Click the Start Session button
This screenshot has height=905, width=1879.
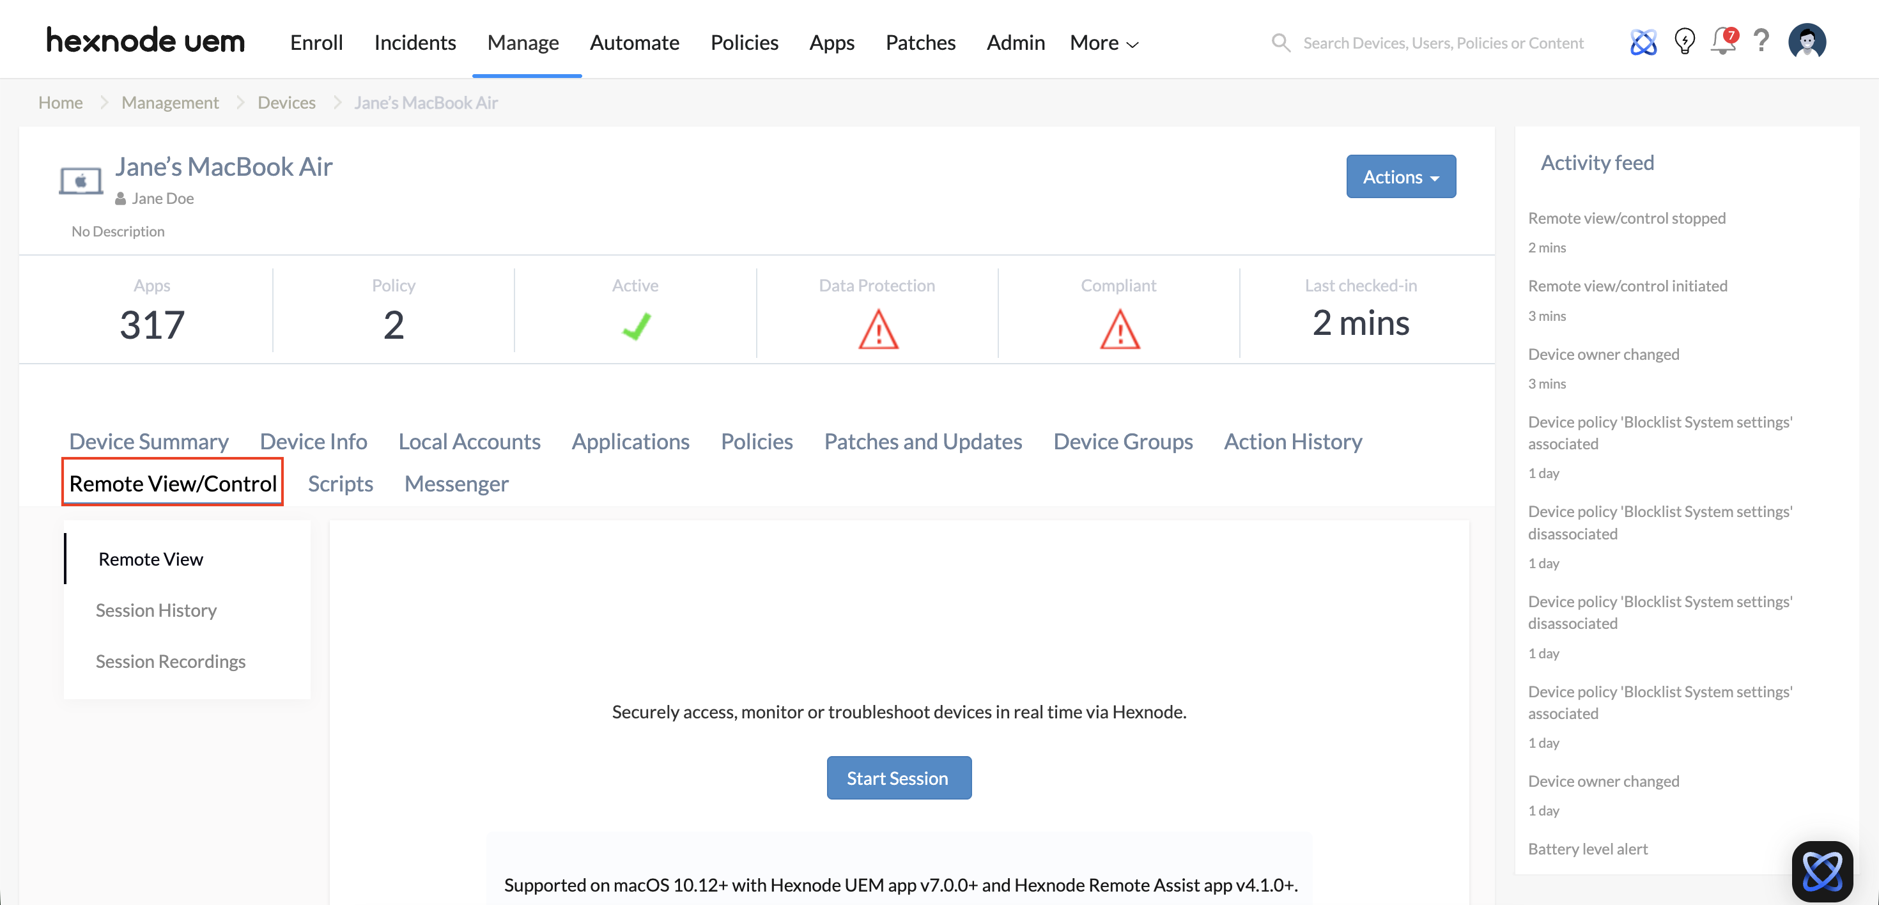[x=898, y=777]
